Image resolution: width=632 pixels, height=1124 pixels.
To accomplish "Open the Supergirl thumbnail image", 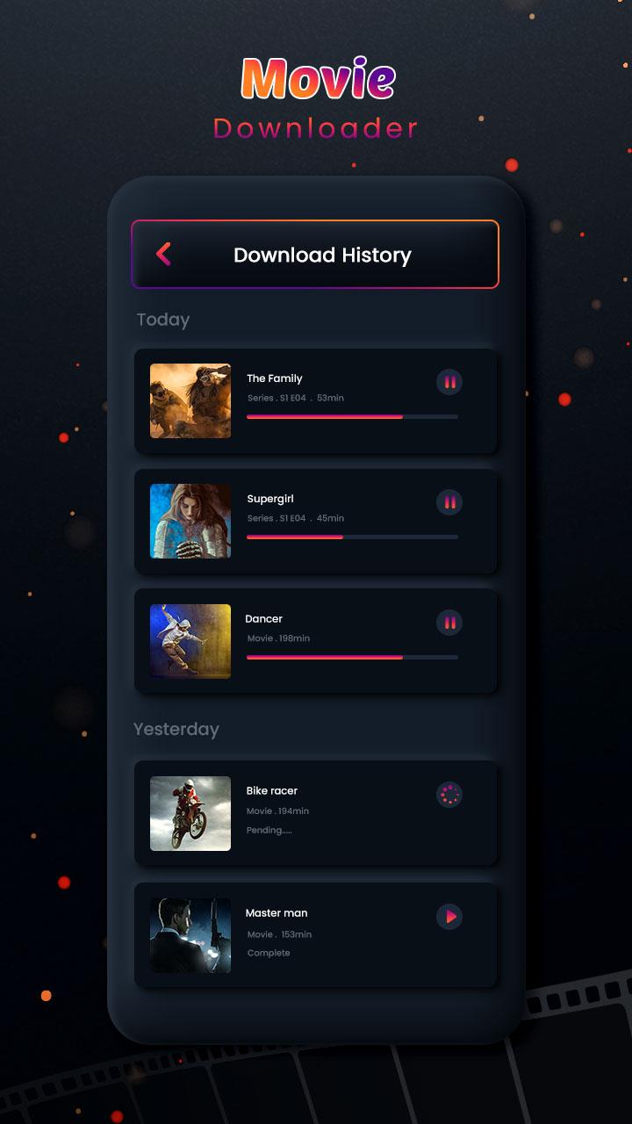I will point(190,521).
